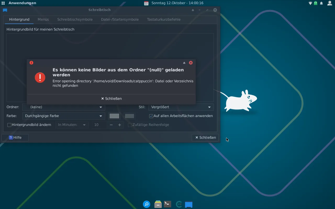The height and width of the screenshot is (209, 335).
Task: Expand the 'Ordner' folder dropdown
Action: [x=64, y=107]
